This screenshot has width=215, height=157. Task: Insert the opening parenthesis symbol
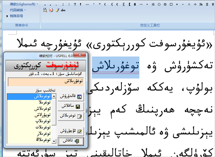coord(105,5)
